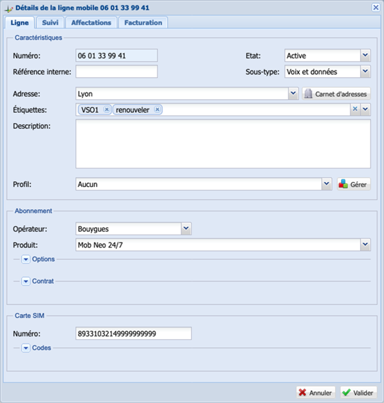
Task: Remove the VSO1 tag
Action: [106, 110]
